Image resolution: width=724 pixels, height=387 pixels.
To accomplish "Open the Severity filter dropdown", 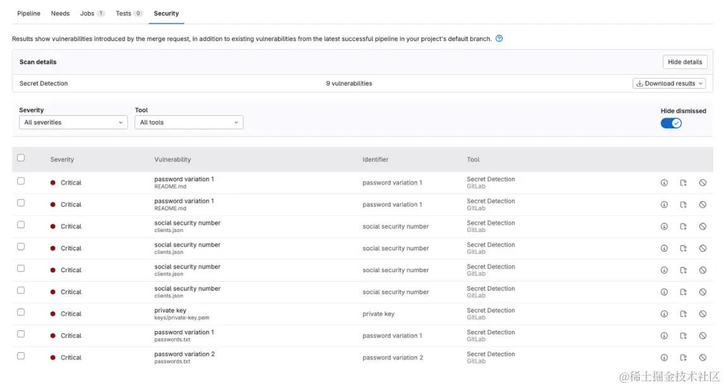I will (73, 122).
